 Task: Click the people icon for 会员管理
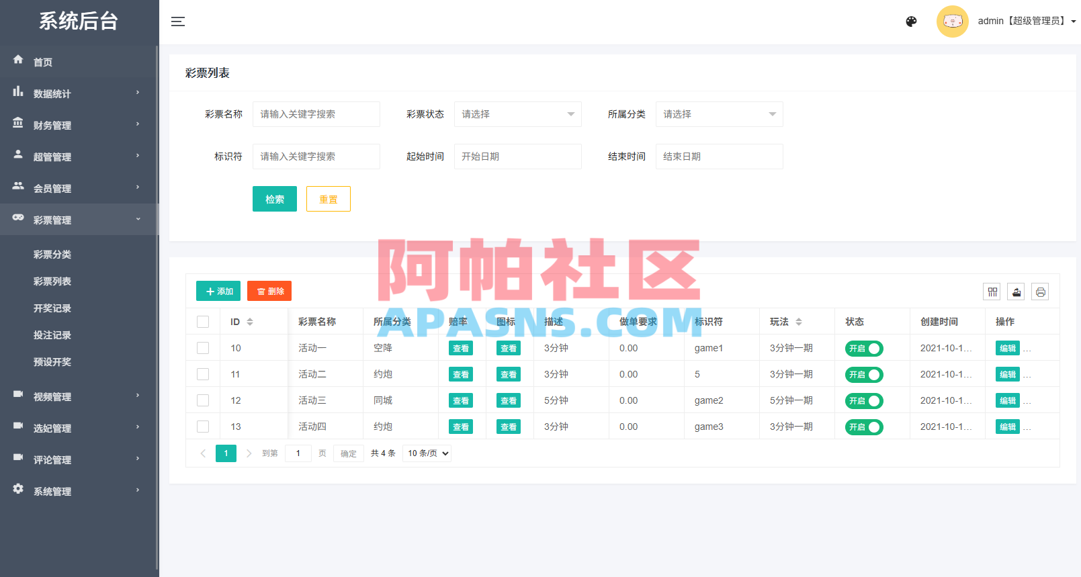(18, 186)
